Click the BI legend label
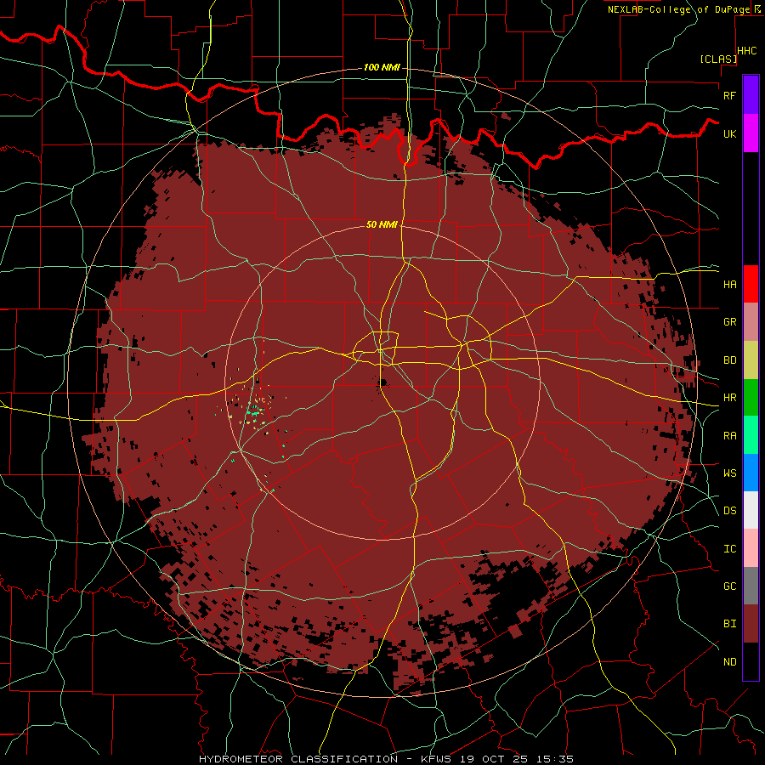765x765 pixels. (x=730, y=624)
